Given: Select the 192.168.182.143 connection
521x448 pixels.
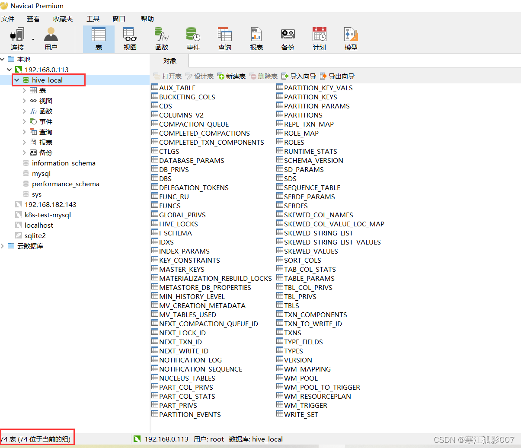Looking at the screenshot, I should tap(51, 204).
